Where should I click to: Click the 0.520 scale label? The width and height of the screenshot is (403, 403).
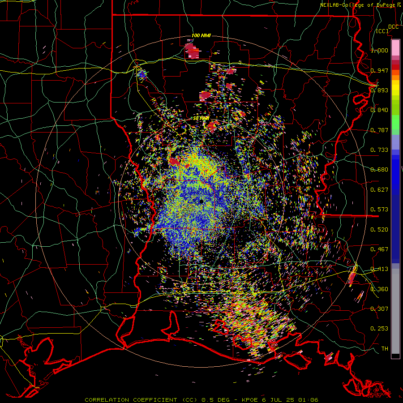click(379, 230)
